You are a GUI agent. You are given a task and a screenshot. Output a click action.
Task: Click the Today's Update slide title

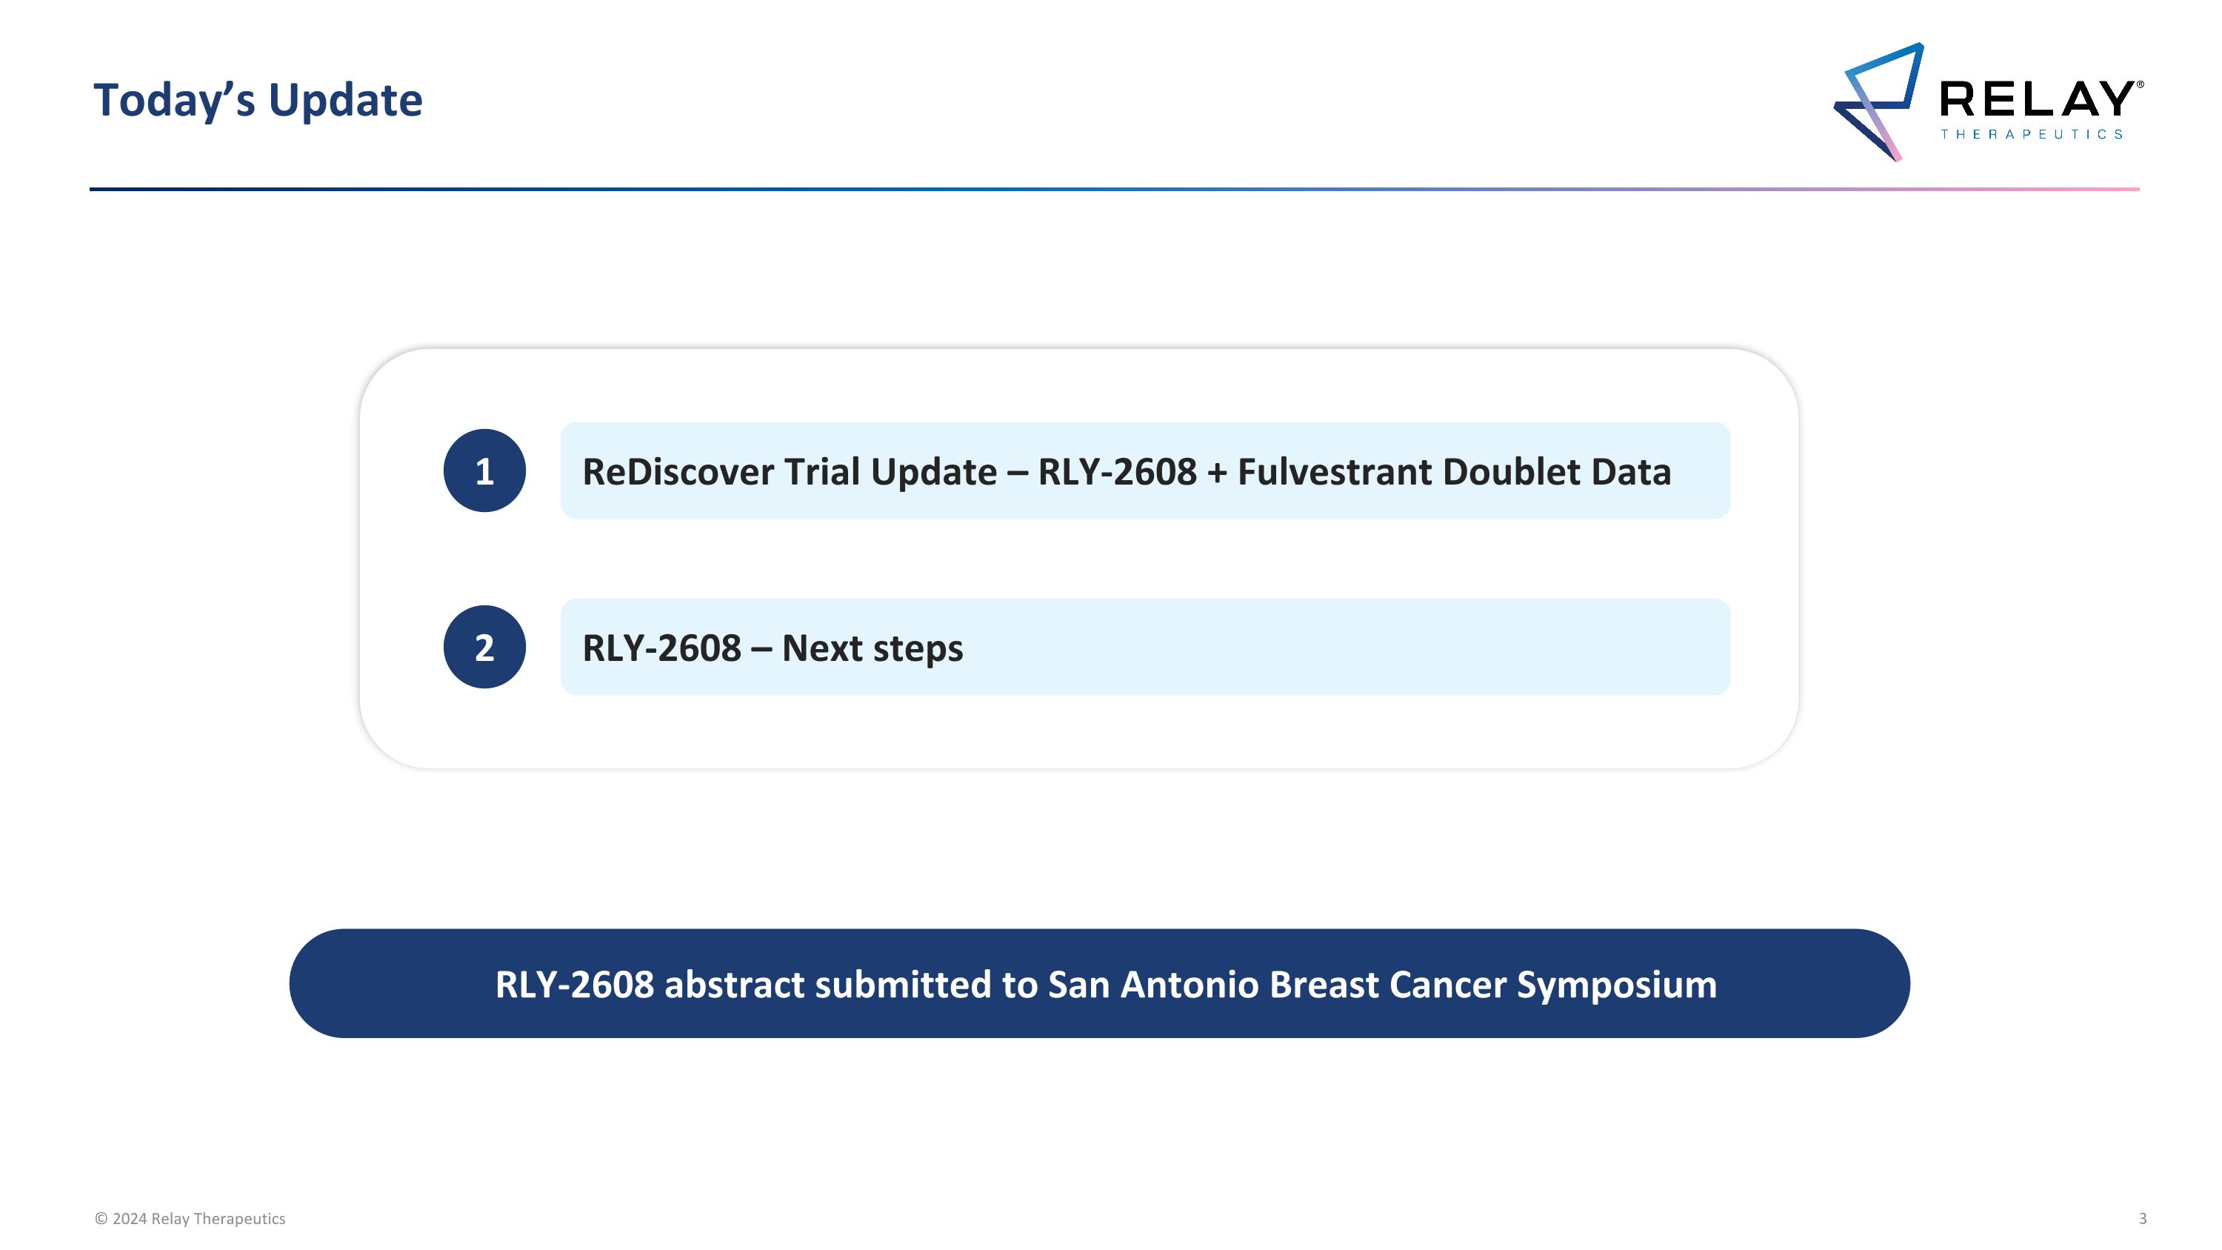[x=258, y=100]
